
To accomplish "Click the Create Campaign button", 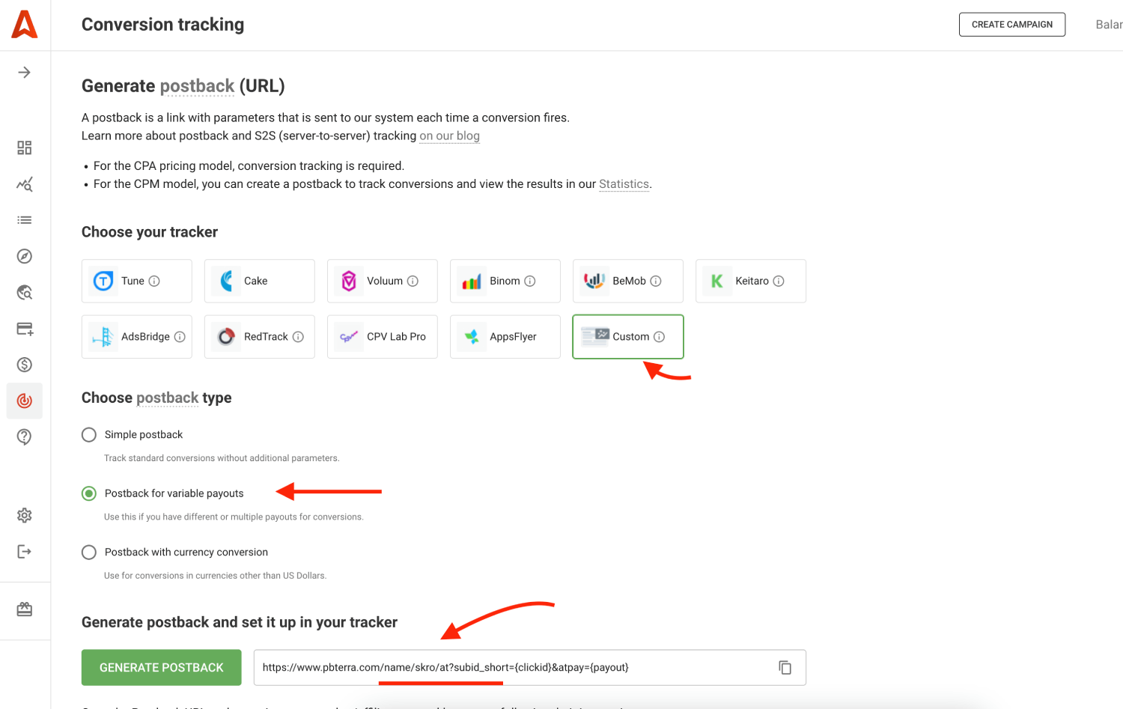I will tap(1012, 25).
